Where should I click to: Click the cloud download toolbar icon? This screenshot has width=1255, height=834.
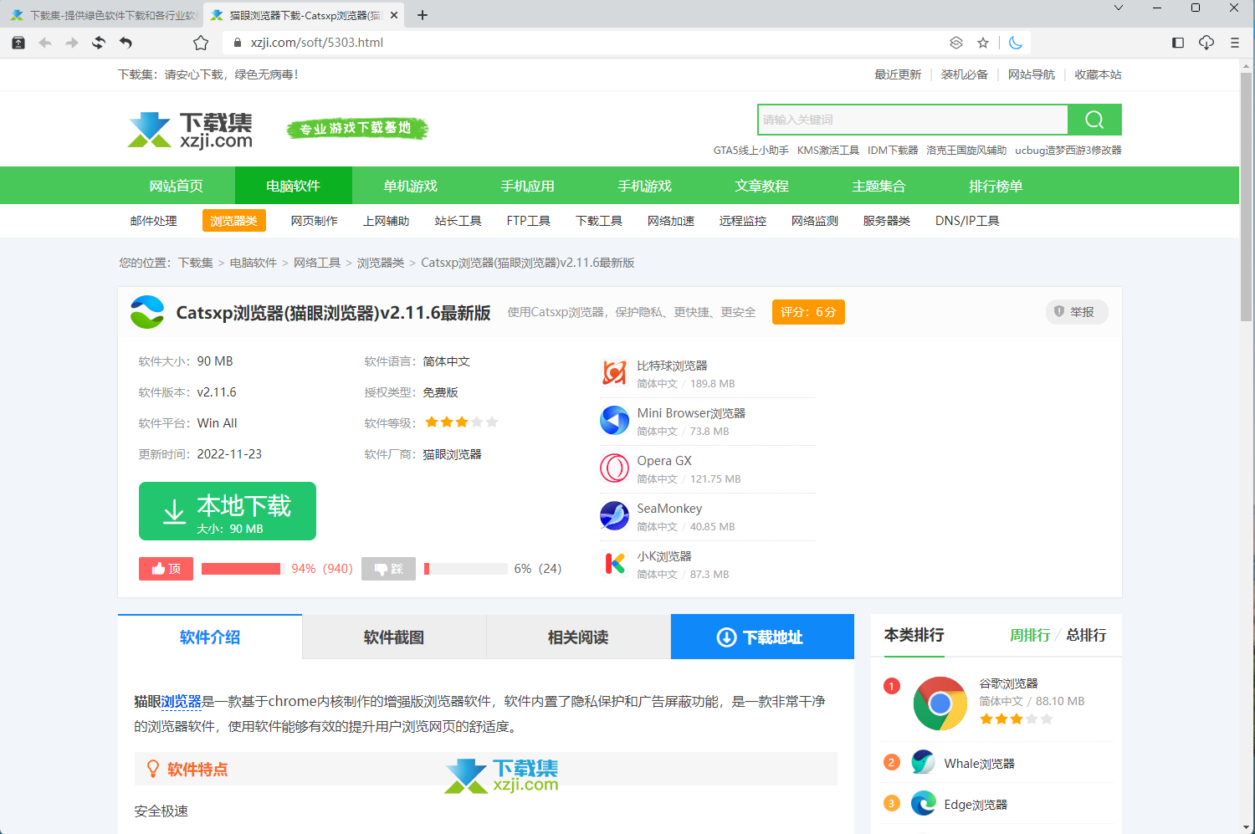1206,43
